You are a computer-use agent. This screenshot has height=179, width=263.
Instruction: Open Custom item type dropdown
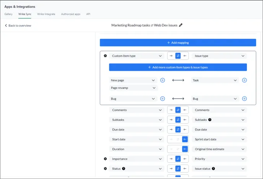[x=136, y=56]
